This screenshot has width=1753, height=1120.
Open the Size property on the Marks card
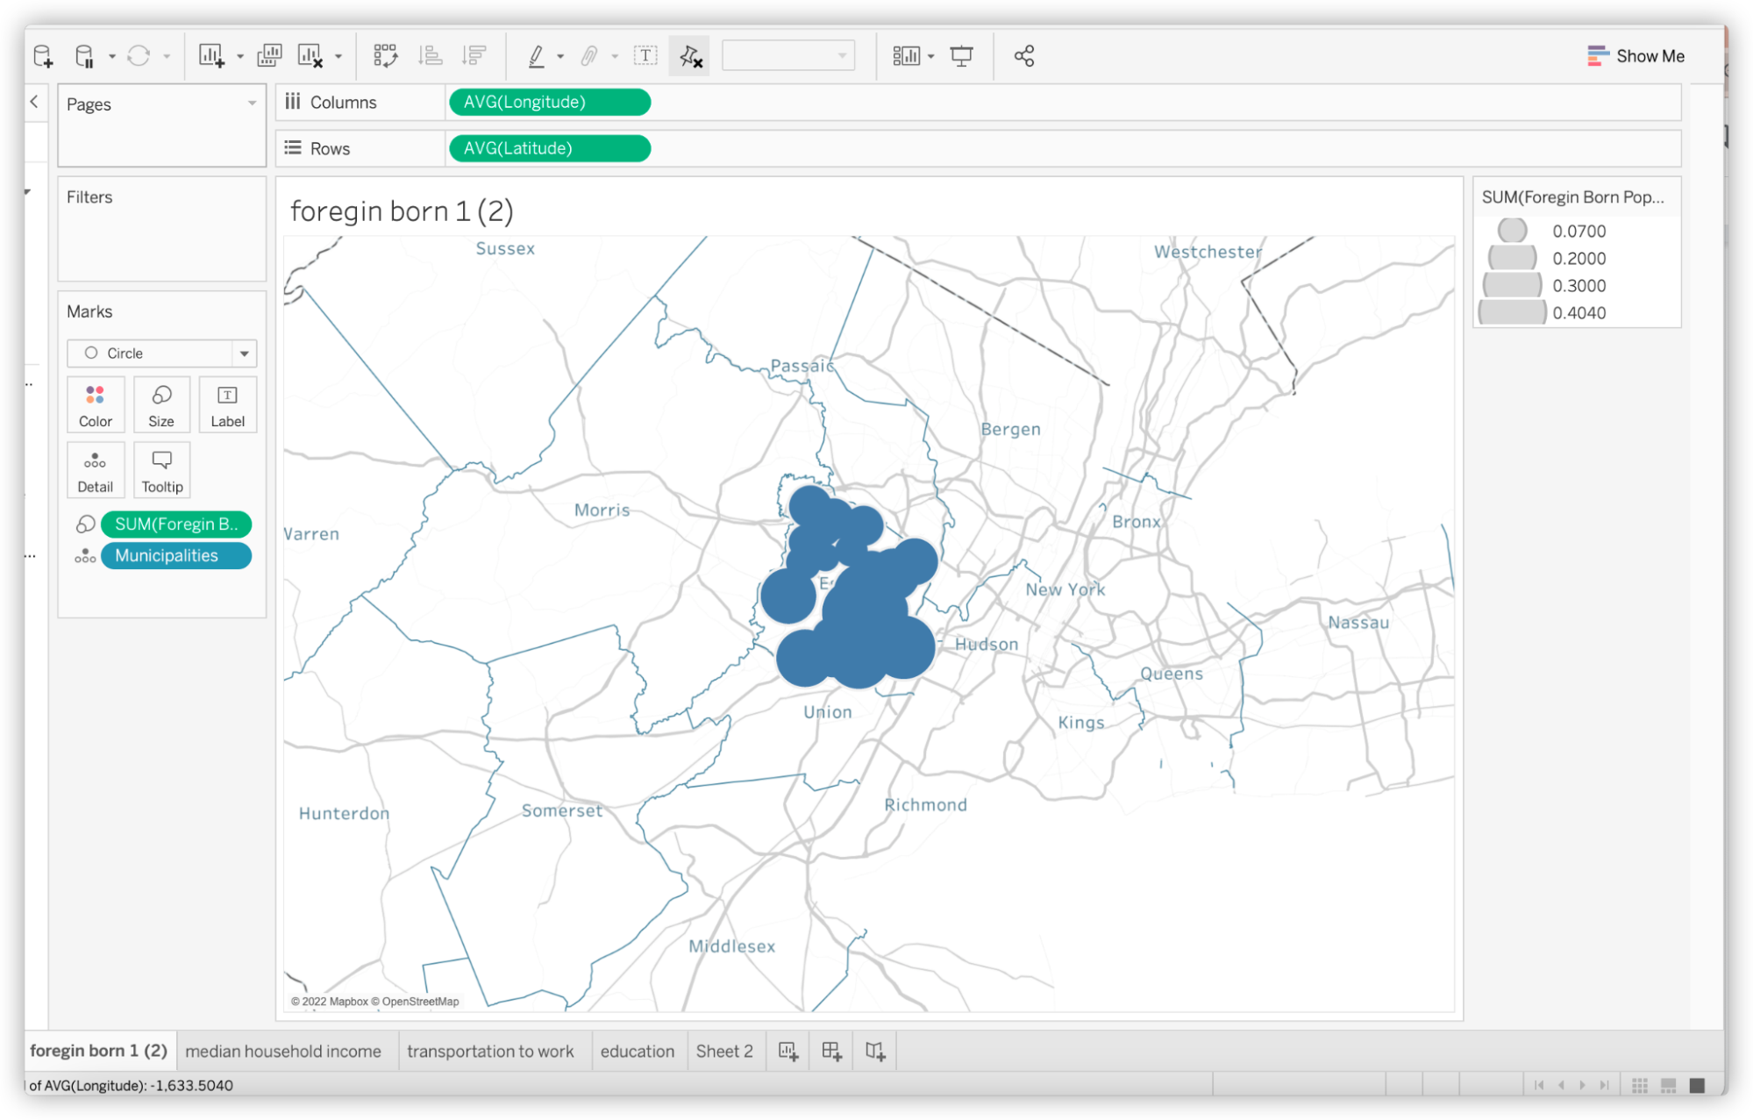click(x=161, y=404)
